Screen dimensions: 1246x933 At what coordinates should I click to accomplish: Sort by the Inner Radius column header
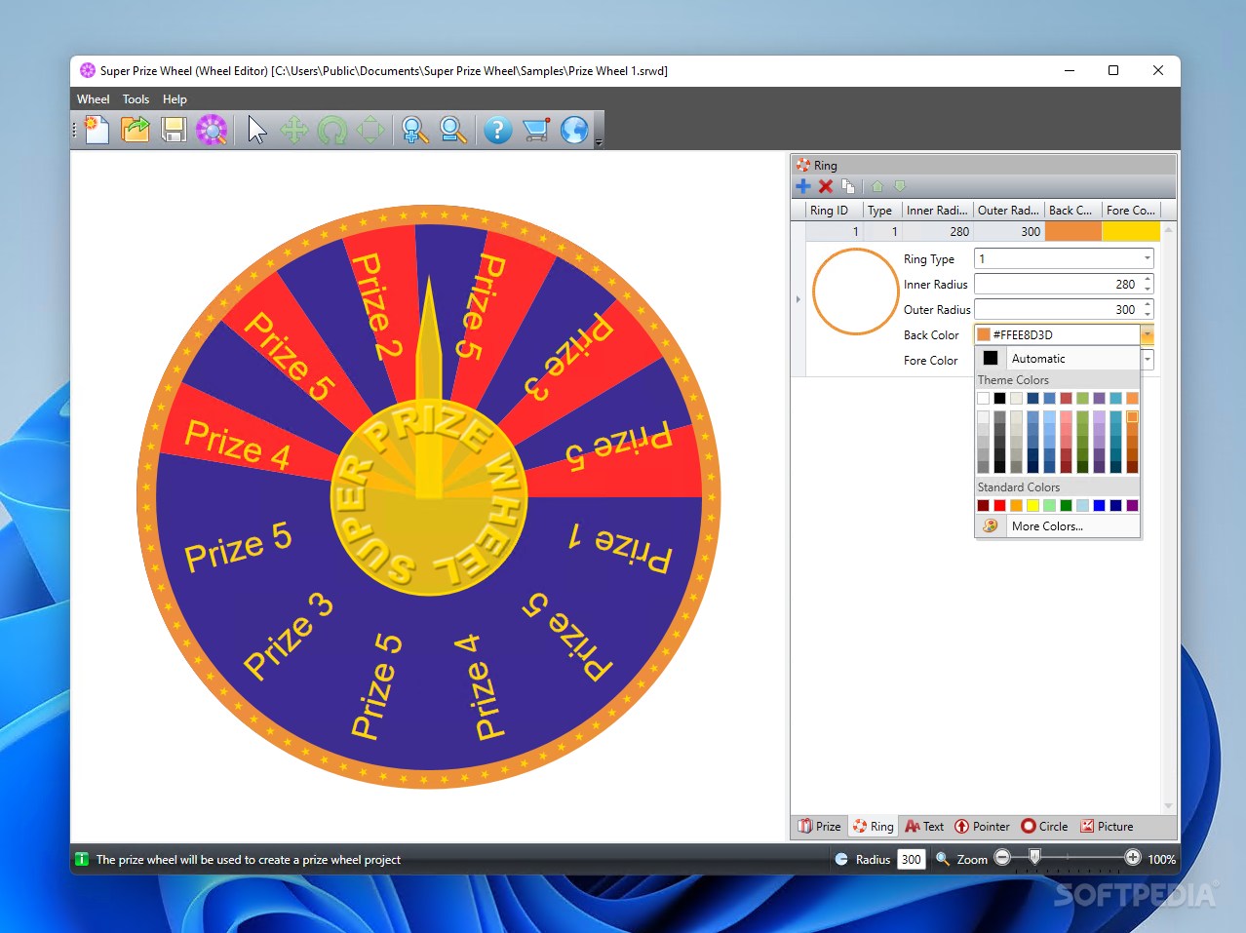tap(937, 211)
